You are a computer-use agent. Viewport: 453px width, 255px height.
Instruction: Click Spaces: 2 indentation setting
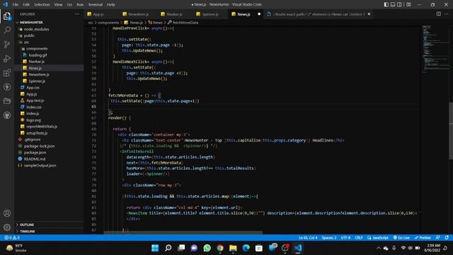[328, 238]
